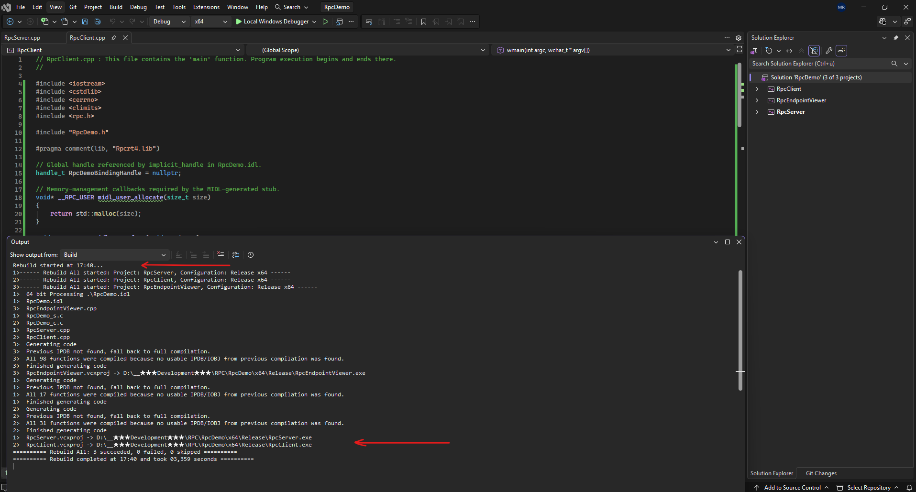Click the clock timestamps icon in Output toolbar
The image size is (916, 492).
tap(251, 255)
